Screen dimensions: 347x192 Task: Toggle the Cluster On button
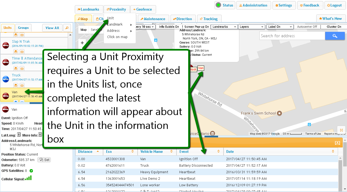tap(334, 27)
